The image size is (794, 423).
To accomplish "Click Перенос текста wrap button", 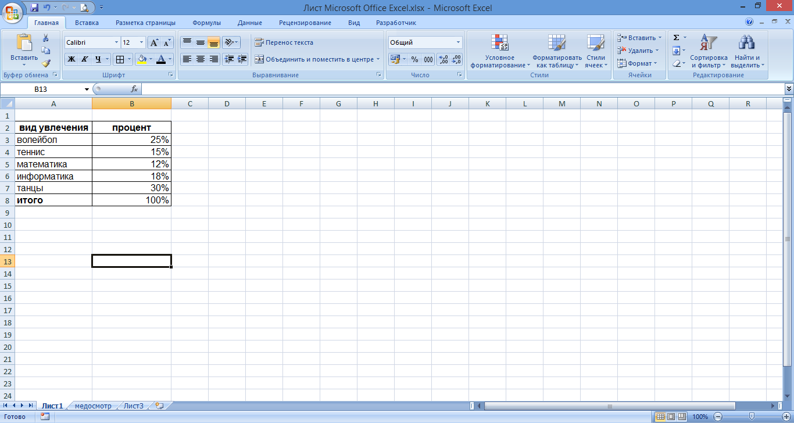I will tap(284, 42).
